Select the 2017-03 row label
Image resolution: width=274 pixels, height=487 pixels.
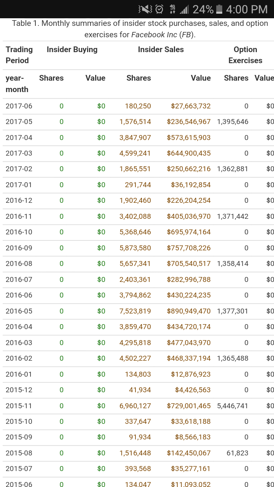(x=19, y=153)
